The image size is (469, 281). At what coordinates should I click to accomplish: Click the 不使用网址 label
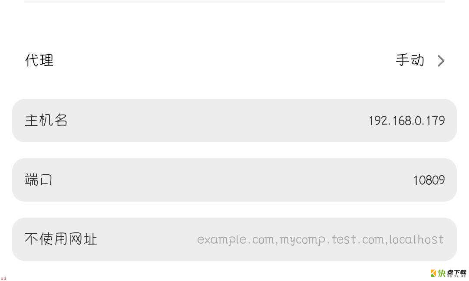(61, 239)
